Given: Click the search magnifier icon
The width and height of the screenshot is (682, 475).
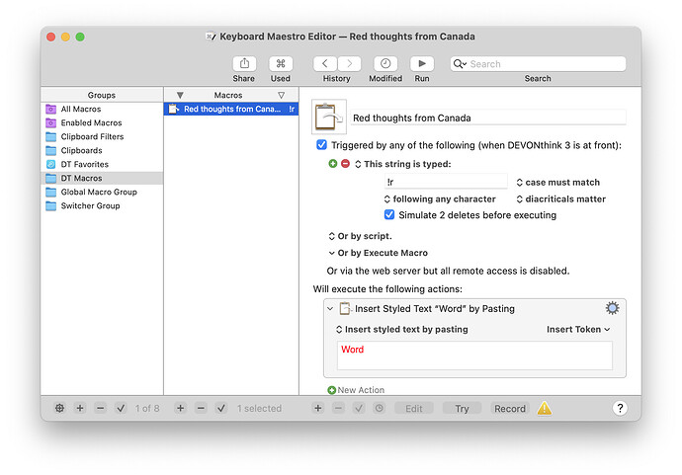Looking at the screenshot, I should (x=460, y=64).
